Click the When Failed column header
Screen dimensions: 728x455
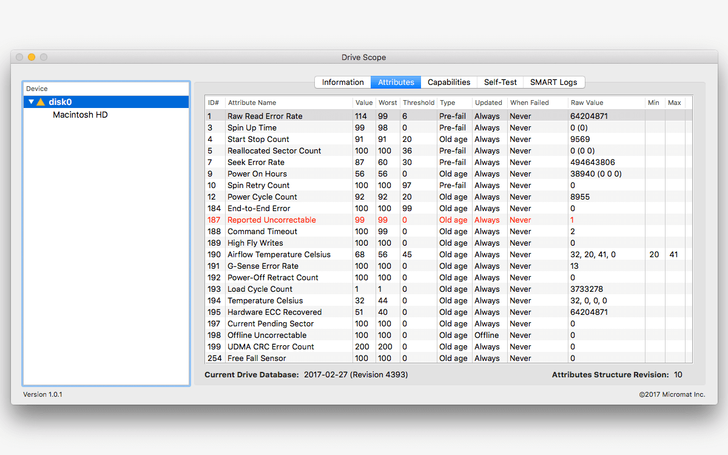(x=537, y=103)
